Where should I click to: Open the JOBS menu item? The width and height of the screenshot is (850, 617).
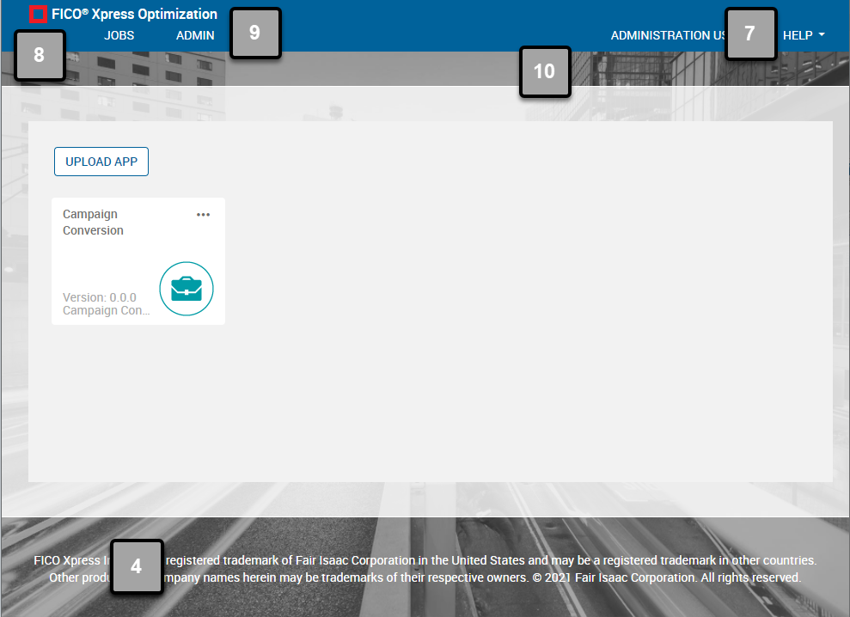[119, 35]
